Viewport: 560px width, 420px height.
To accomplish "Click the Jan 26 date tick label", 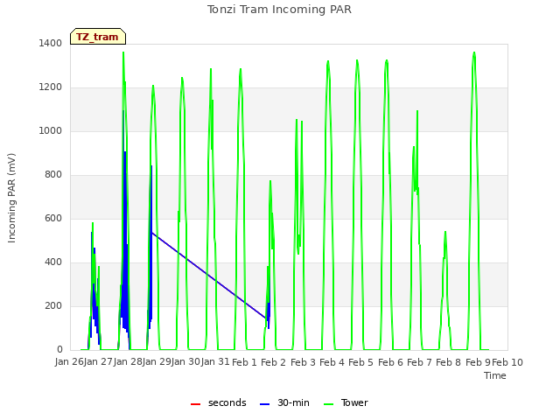I will pyautogui.click(x=69, y=362).
